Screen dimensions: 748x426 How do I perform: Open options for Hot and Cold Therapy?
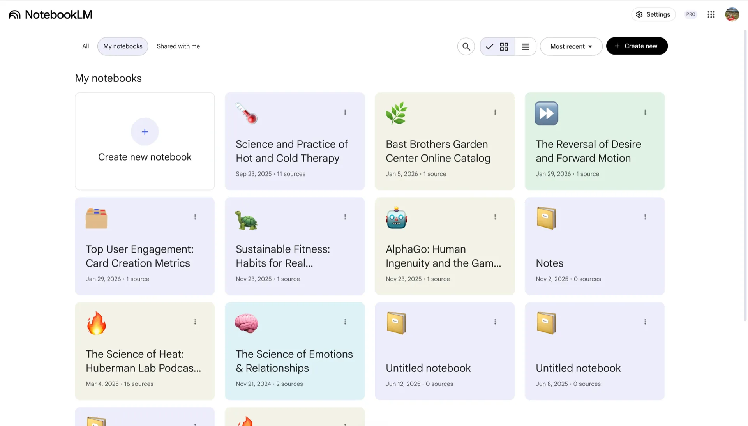tap(345, 112)
